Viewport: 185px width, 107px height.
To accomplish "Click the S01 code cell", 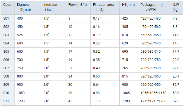I will [x=8, y=18].
